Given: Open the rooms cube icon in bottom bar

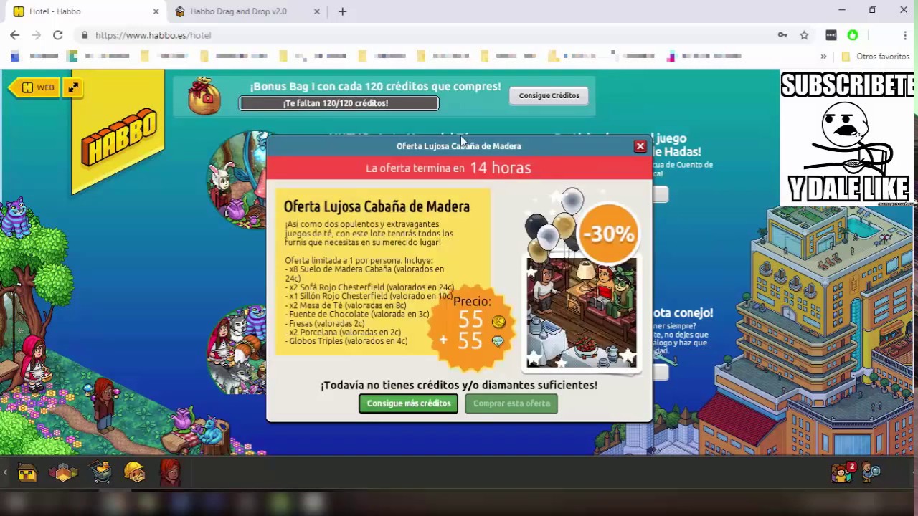Looking at the screenshot, I should pyautogui.click(x=63, y=472).
